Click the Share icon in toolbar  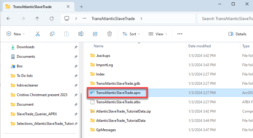click(x=96, y=34)
